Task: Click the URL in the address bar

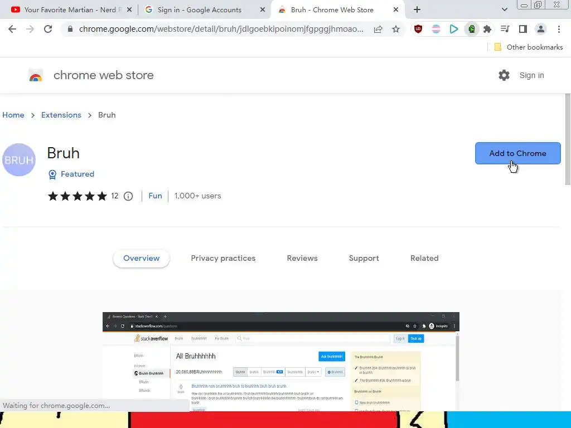Action: pyautogui.click(x=221, y=29)
